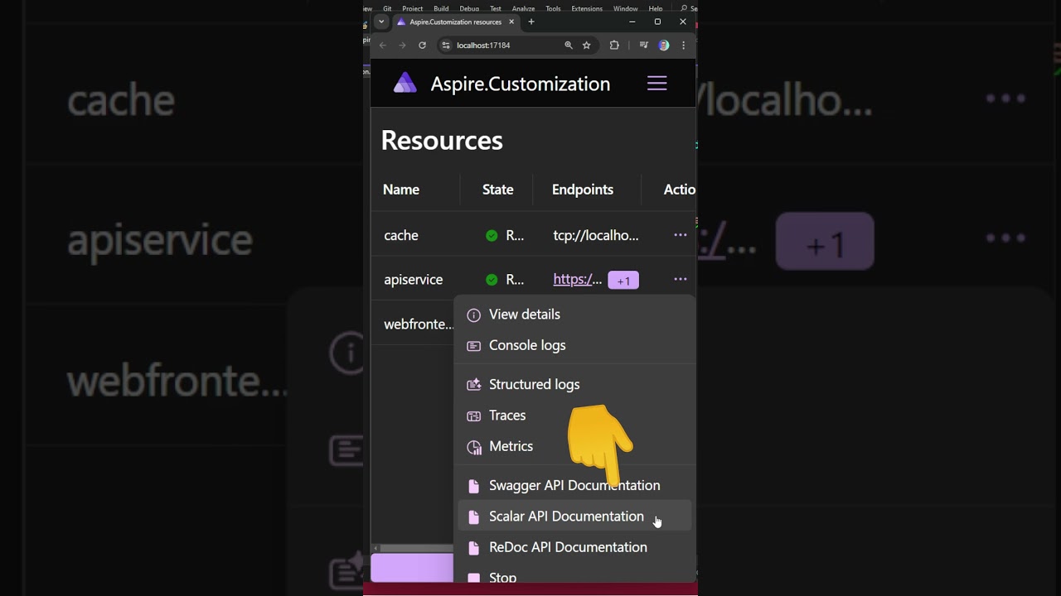
Task: Open Console logs from the context menu
Action: point(575,345)
